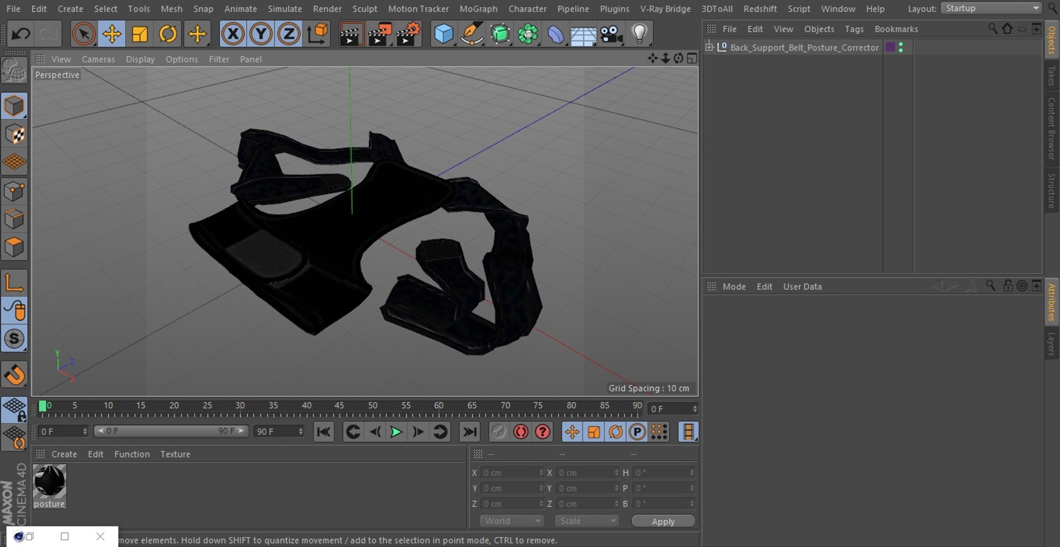
Task: Open the World coordinate system dropdown
Action: [511, 521]
